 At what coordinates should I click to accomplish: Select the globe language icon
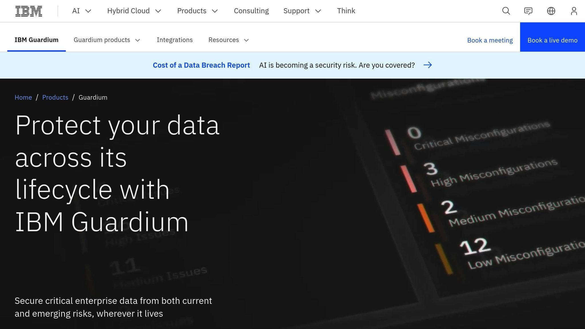pos(551,11)
